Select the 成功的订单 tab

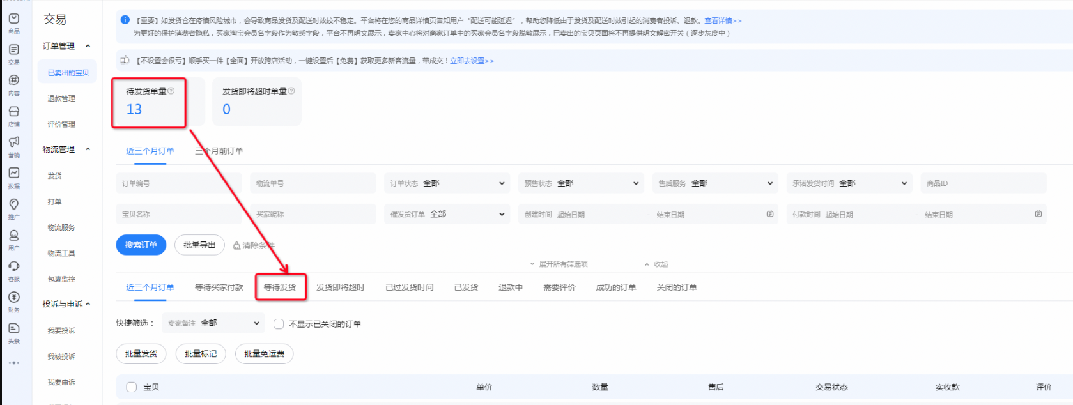coord(616,287)
